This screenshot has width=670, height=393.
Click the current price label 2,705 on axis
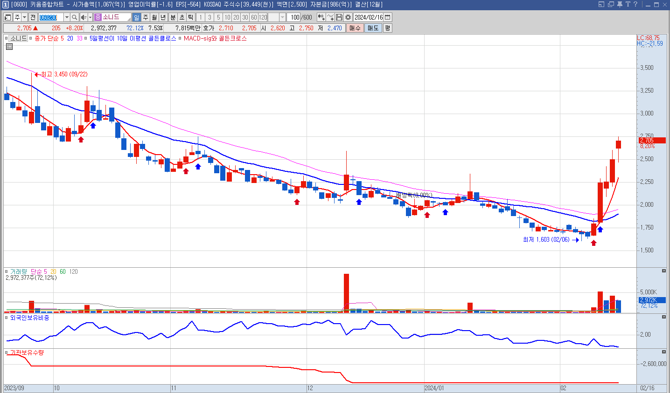652,140
